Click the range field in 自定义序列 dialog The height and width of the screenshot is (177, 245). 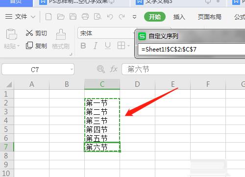tap(191, 49)
